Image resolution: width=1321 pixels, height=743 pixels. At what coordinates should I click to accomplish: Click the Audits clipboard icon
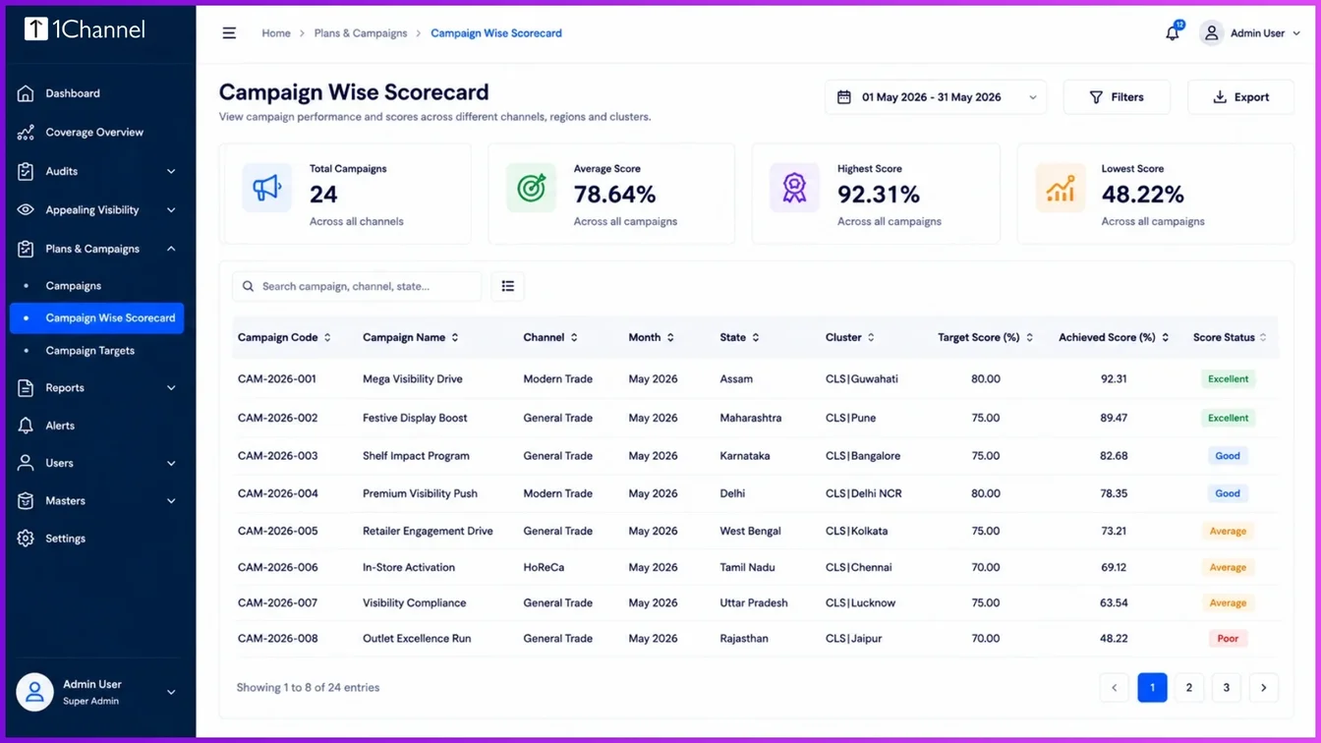pyautogui.click(x=26, y=171)
